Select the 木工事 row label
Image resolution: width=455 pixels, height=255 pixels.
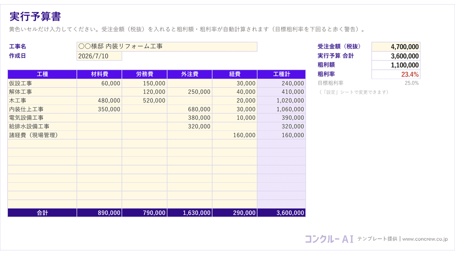click(x=42, y=101)
